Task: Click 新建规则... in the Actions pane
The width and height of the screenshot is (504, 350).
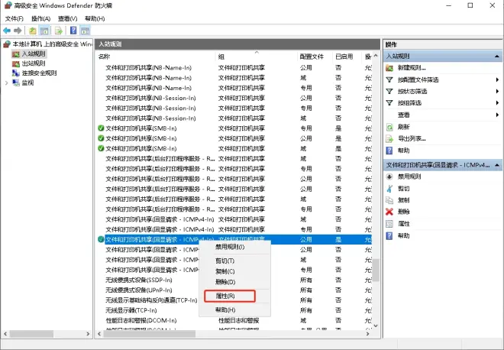Action: tap(412, 68)
